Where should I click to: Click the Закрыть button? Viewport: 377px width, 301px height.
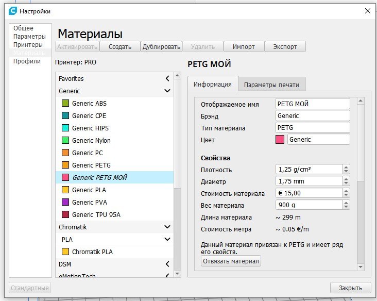click(x=351, y=288)
